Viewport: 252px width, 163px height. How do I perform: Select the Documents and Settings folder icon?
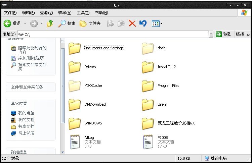pos(75,48)
